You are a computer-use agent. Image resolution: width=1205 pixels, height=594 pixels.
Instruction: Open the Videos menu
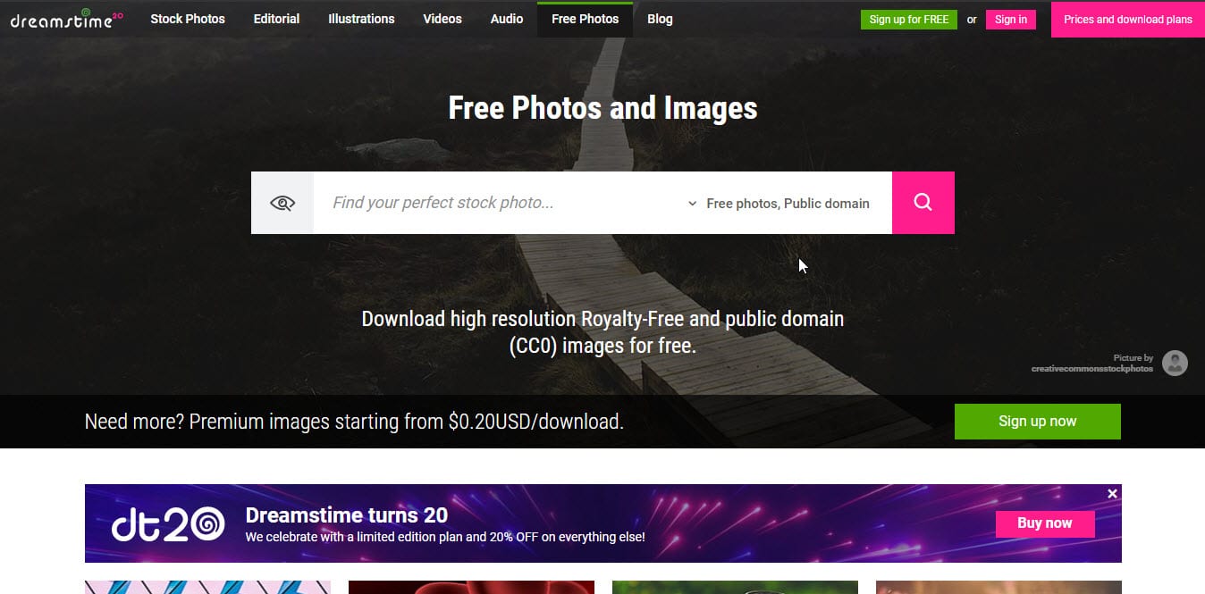click(442, 19)
